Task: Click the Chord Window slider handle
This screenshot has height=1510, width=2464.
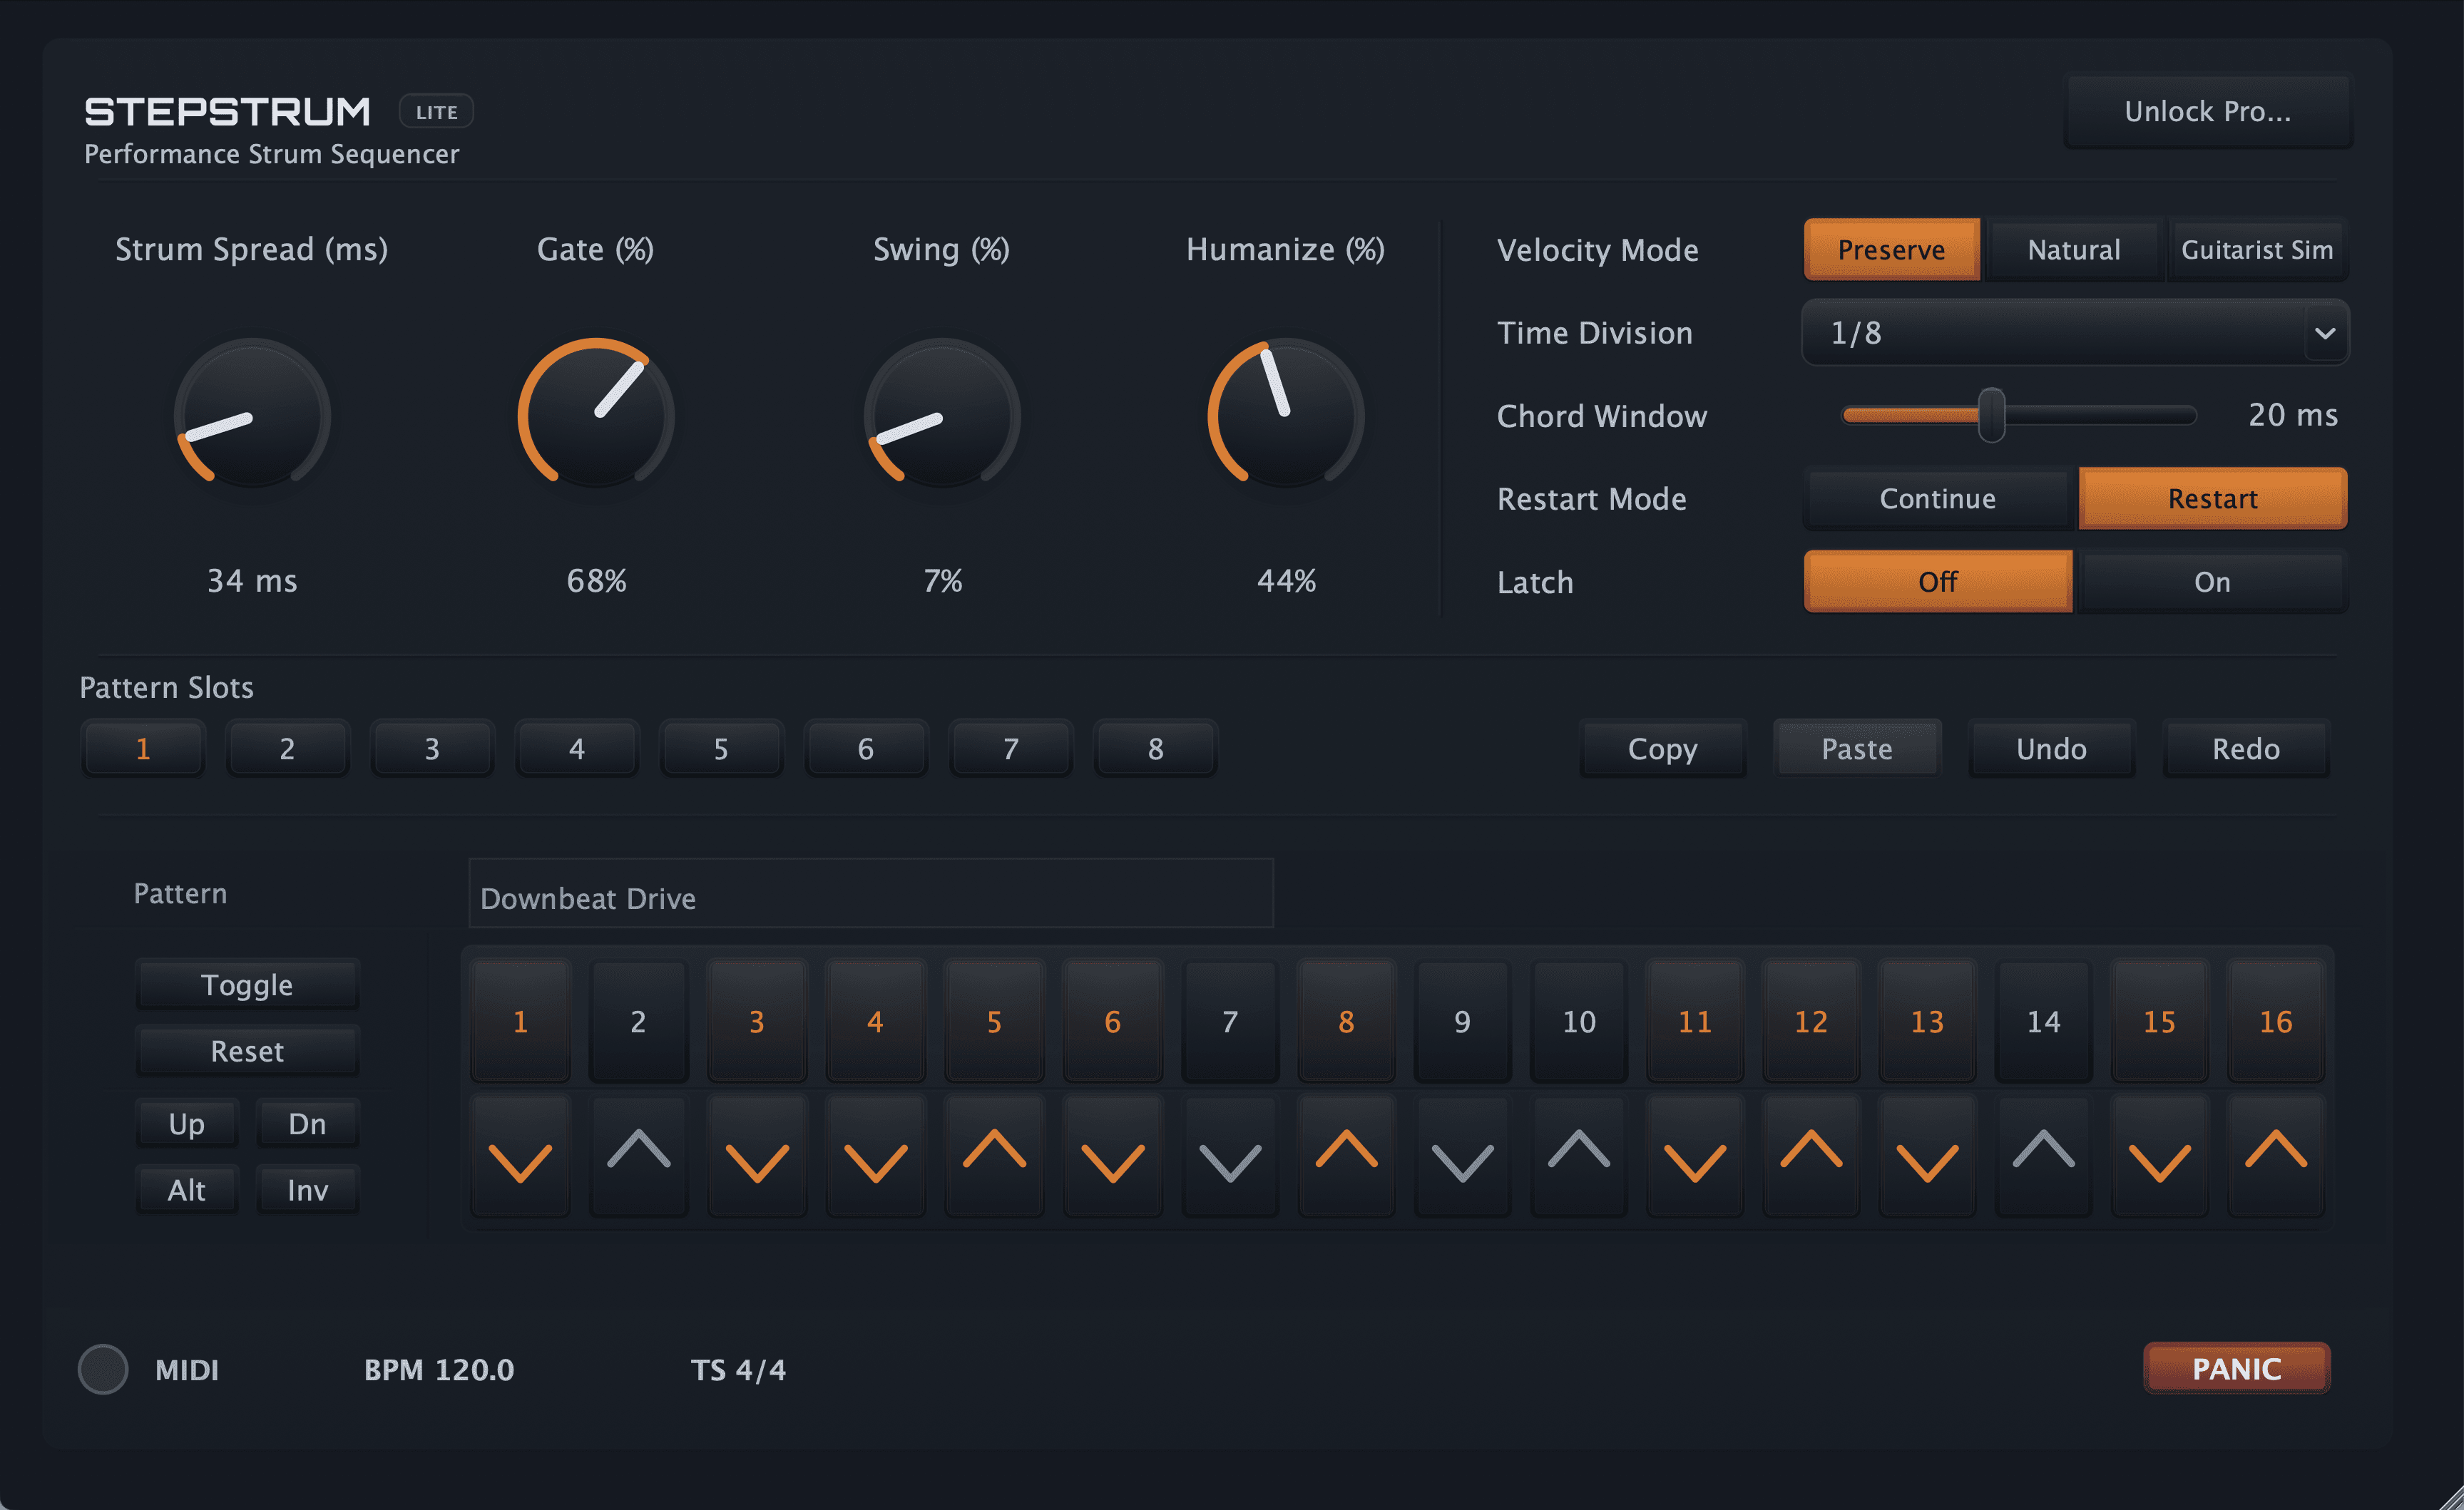Action: (x=1991, y=415)
